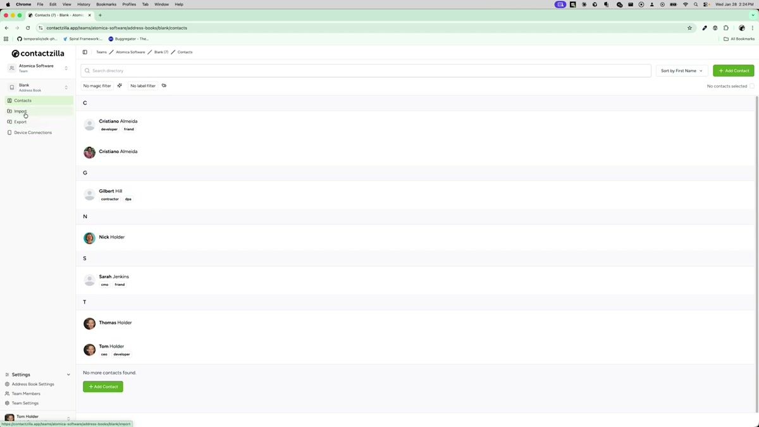Check the No contacts selected checkbox
Image resolution: width=759 pixels, height=427 pixels.
[752, 86]
